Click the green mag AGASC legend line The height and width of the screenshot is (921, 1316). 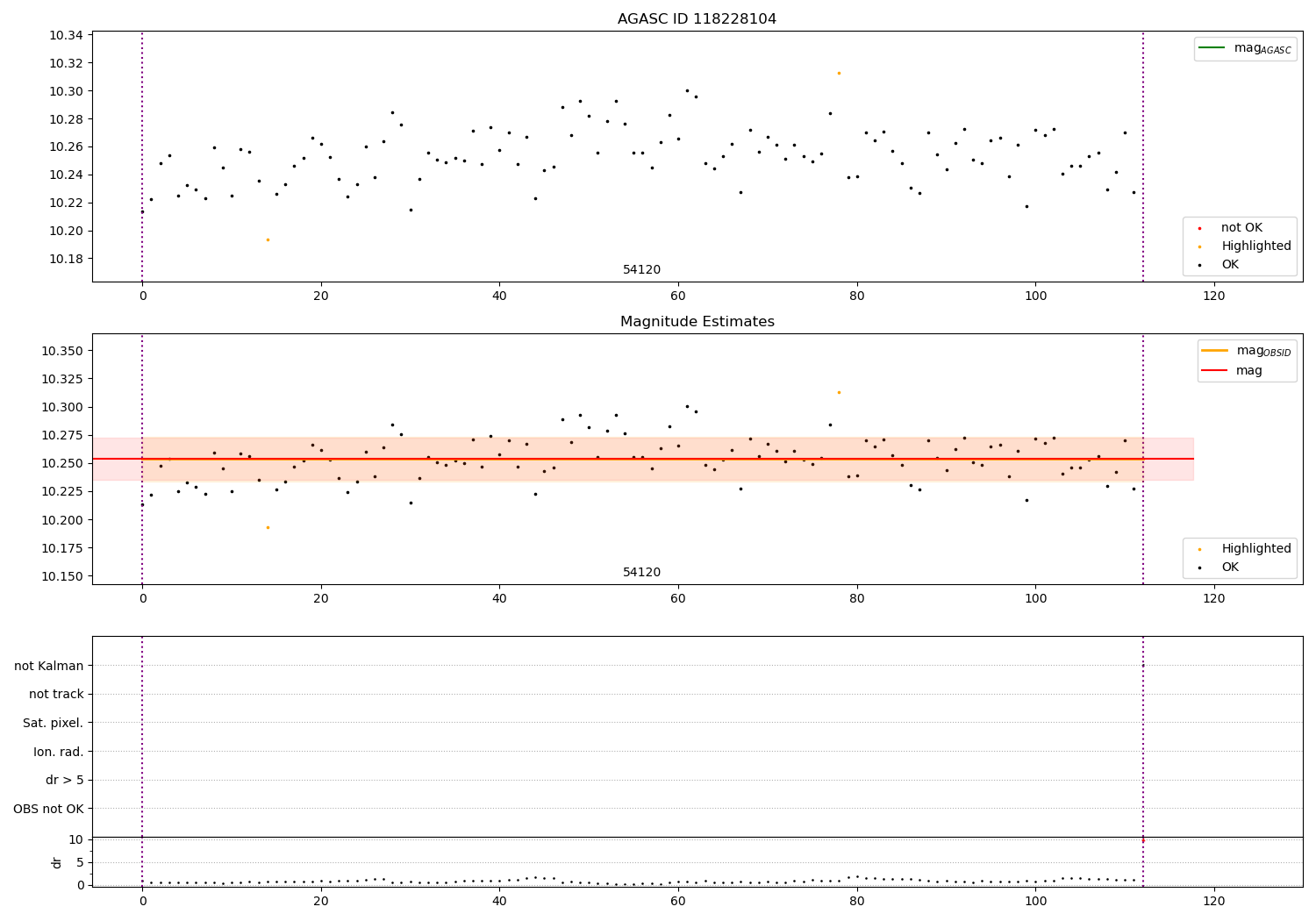1212,47
